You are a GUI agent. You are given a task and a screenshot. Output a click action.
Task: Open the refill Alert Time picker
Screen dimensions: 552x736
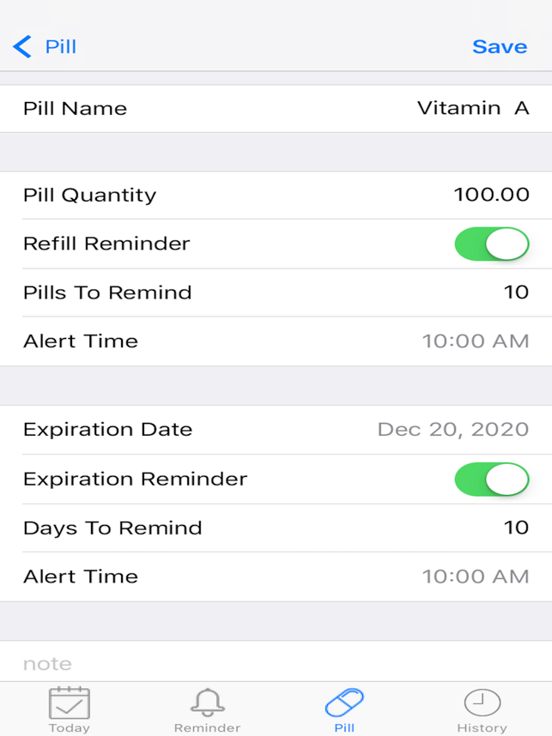[475, 341]
